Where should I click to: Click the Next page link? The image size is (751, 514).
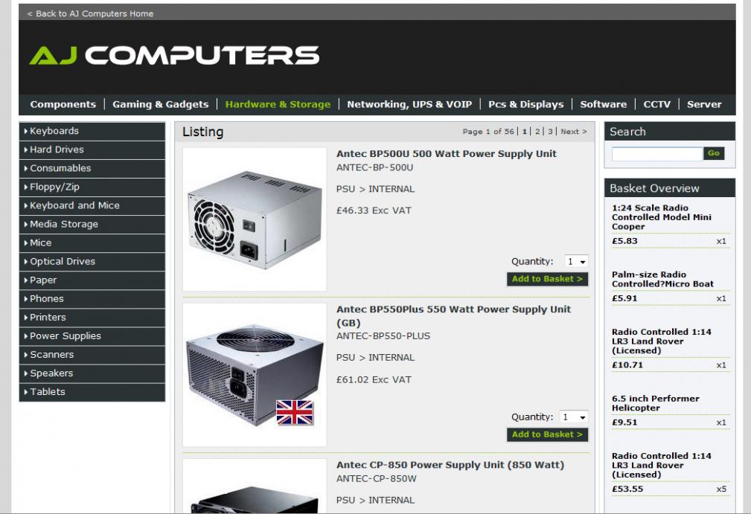pos(573,132)
